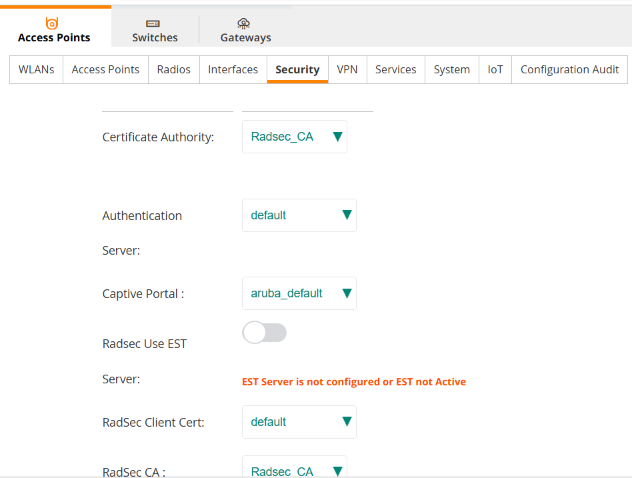The width and height of the screenshot is (632, 478).
Task: Open the Captive Portal dropdown
Action: click(x=299, y=293)
